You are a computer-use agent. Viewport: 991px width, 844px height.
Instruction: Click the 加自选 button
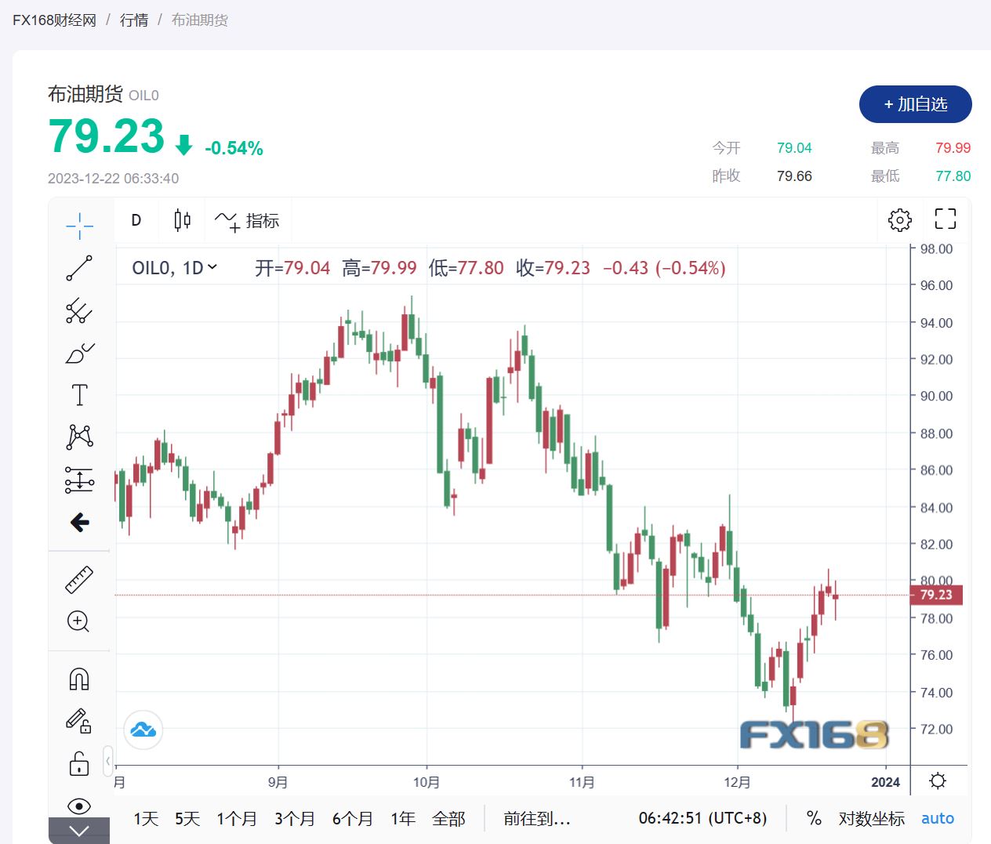point(915,104)
